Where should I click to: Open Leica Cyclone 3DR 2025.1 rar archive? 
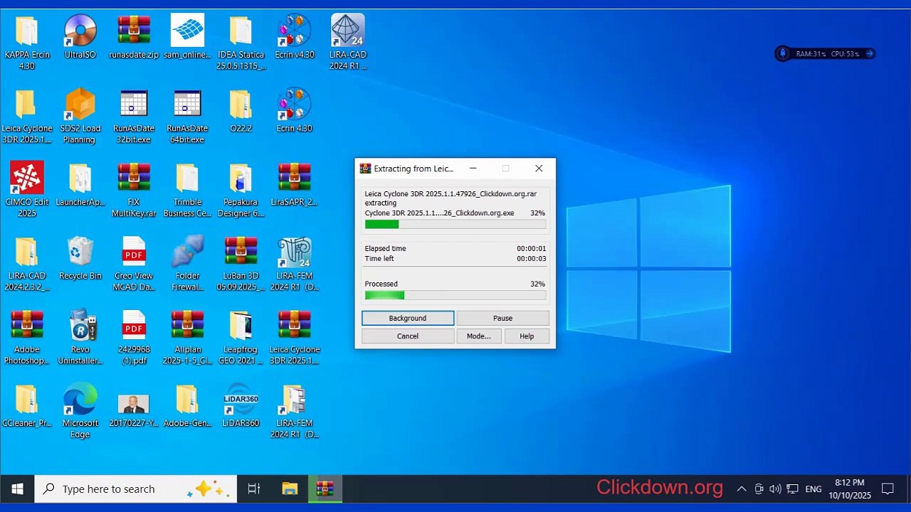(295, 337)
